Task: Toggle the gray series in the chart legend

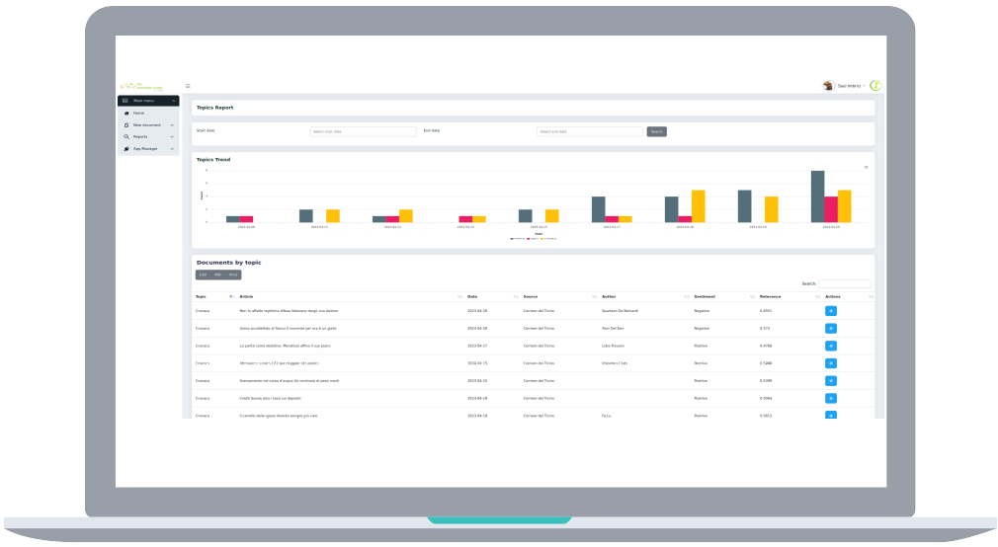Action: pos(518,239)
